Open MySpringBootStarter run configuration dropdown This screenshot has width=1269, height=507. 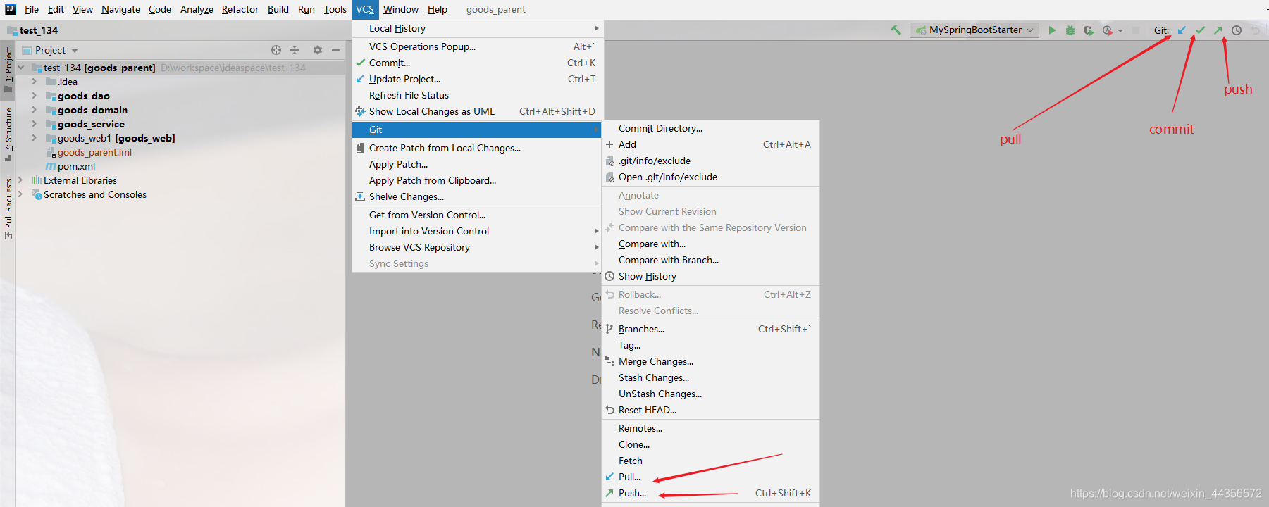point(974,30)
